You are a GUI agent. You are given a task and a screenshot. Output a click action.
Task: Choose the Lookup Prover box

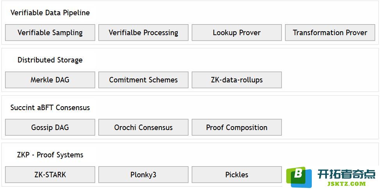pyautogui.click(x=237, y=32)
